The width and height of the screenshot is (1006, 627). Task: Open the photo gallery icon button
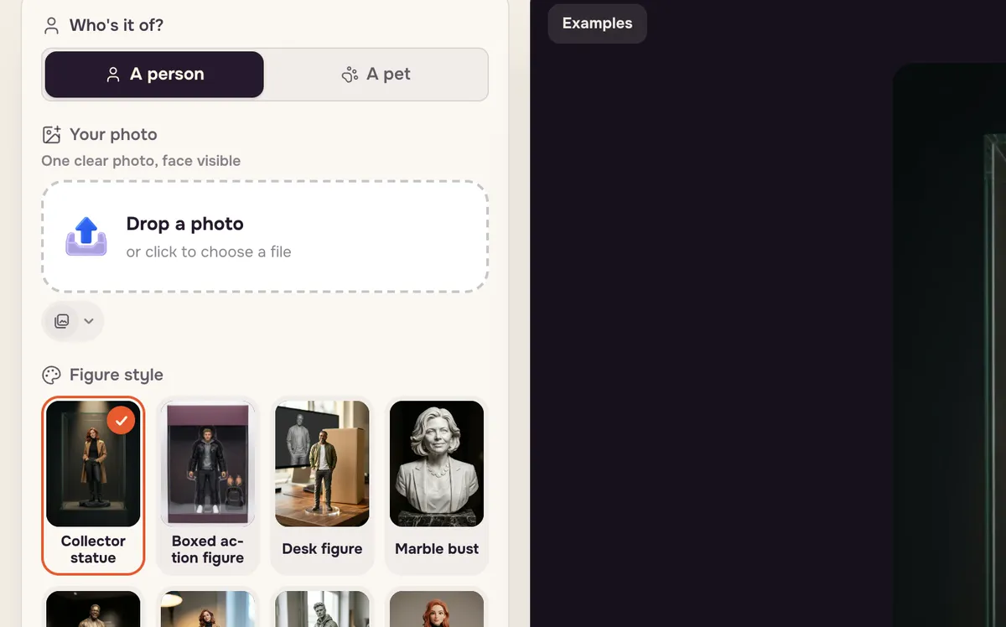tap(62, 321)
